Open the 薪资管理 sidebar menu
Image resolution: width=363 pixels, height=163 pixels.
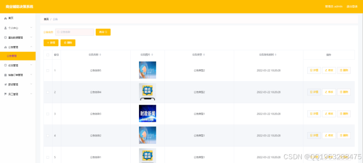18,84
